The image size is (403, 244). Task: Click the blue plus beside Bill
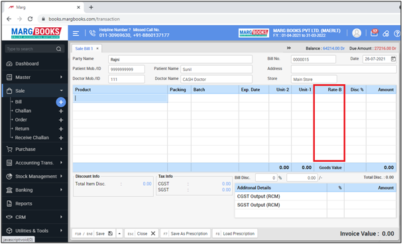click(x=61, y=102)
